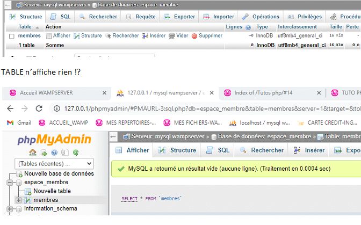Click Rechercher action in membres row
This screenshot has height=225, width=361.
[x=122, y=35]
